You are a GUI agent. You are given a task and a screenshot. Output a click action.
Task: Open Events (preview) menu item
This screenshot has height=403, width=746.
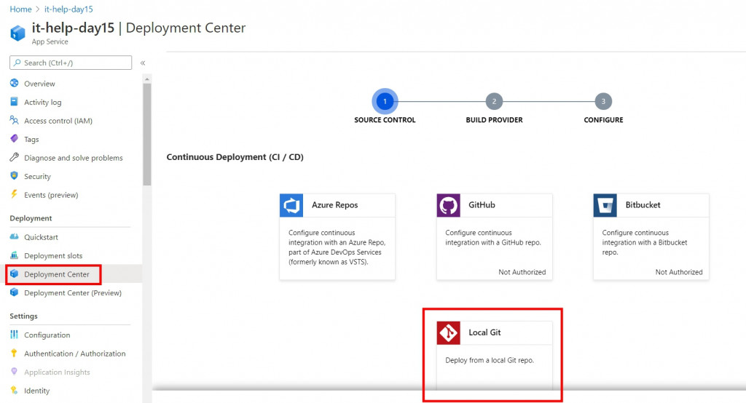tap(51, 195)
